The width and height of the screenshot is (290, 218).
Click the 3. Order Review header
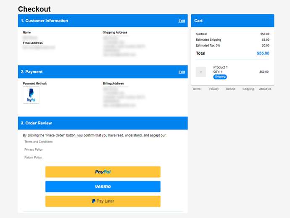click(103, 123)
